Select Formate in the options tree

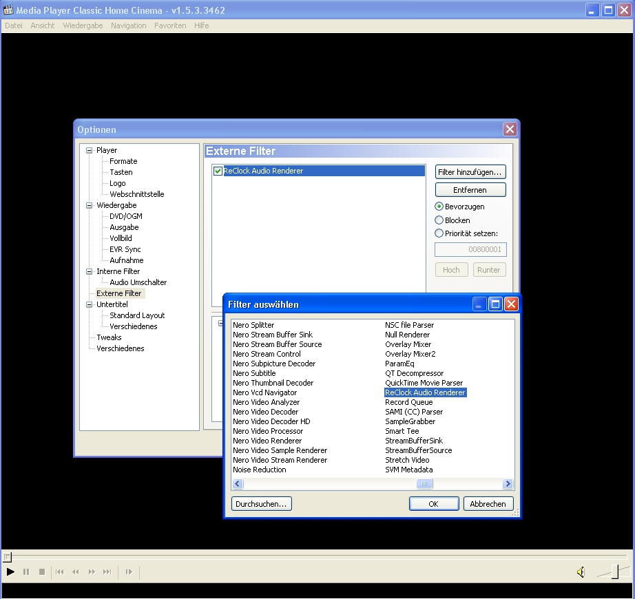click(x=123, y=161)
